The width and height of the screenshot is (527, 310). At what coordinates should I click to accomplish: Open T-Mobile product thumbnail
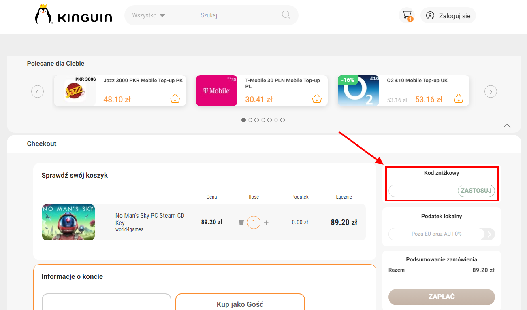tap(217, 91)
